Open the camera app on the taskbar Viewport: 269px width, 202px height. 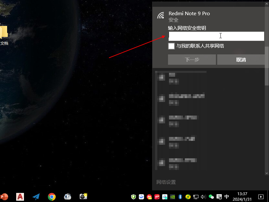coord(84,196)
